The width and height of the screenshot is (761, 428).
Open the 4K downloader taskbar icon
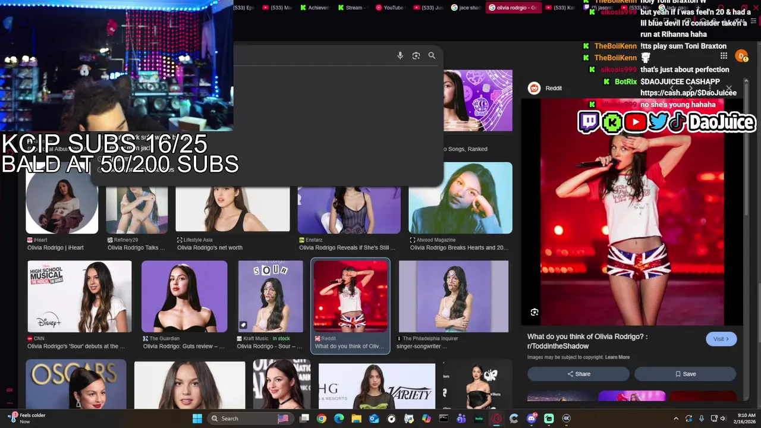[x=566, y=418]
